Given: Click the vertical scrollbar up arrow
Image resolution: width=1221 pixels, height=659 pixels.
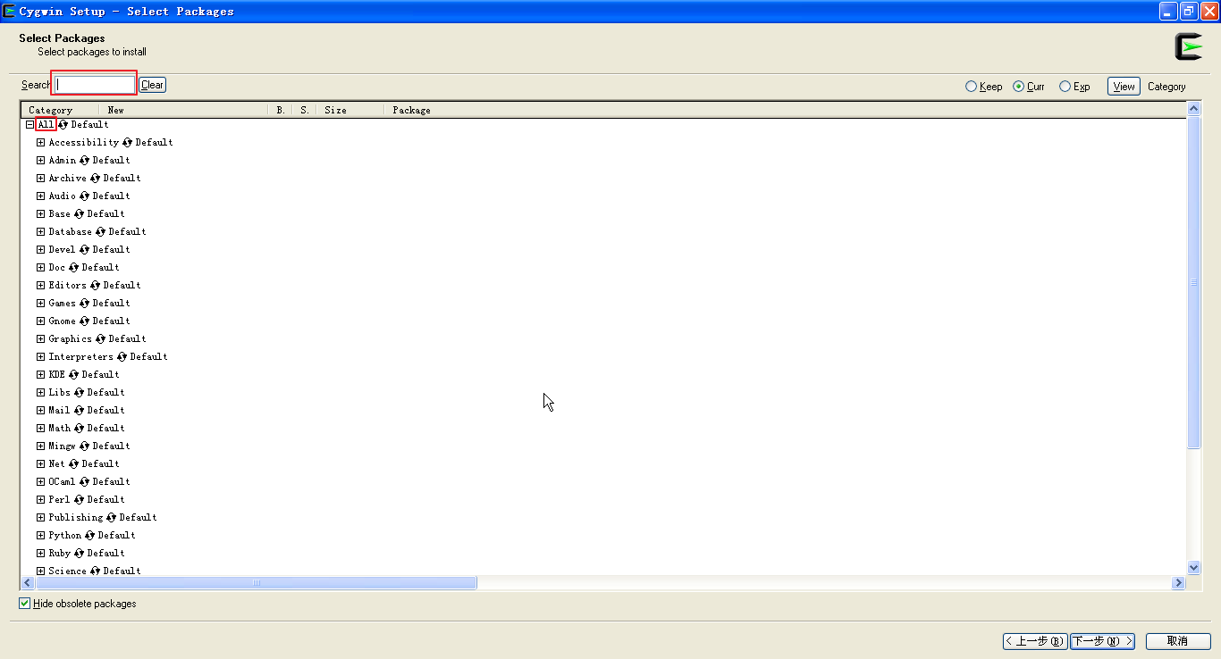Looking at the screenshot, I should pos(1193,109).
